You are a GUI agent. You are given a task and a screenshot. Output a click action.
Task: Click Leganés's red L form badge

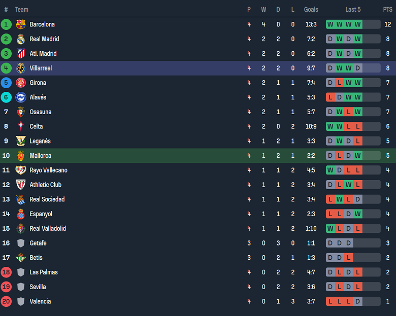(x=358, y=141)
